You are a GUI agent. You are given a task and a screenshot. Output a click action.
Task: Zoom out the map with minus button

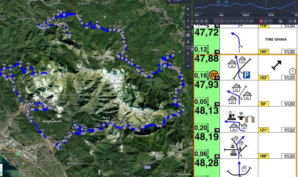(188, 15)
